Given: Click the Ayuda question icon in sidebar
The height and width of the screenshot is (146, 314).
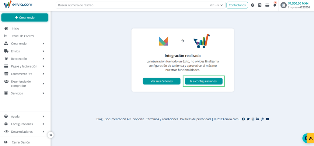Looking at the screenshot, I should pos(6,116).
